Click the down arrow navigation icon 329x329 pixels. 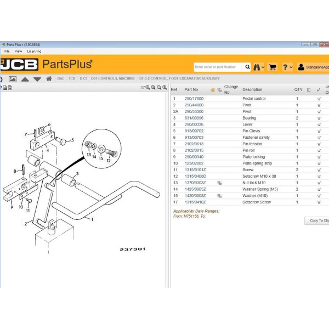click(x=37, y=79)
